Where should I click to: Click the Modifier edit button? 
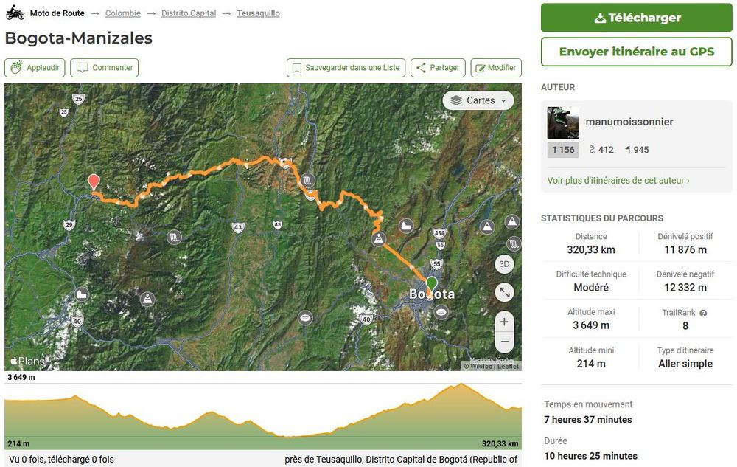(495, 68)
